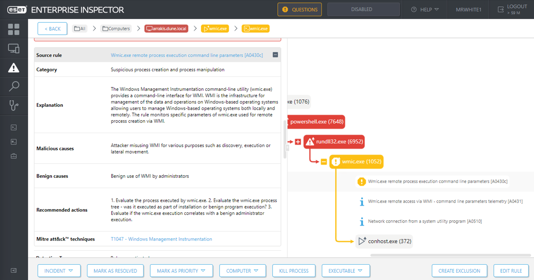Go to the last wmic.exe breadcrumb

(x=255, y=29)
